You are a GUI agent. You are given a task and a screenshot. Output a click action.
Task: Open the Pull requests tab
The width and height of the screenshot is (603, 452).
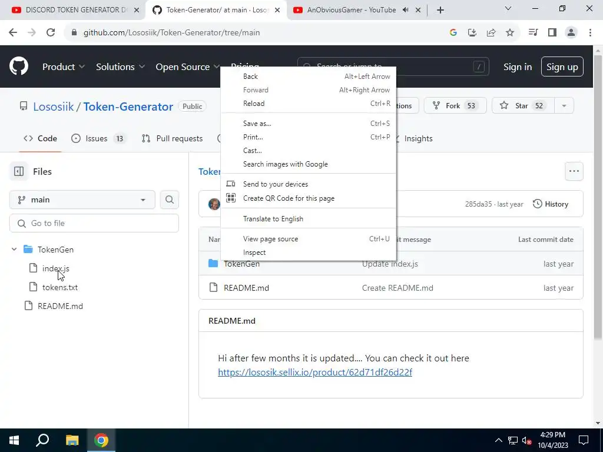[x=173, y=138]
